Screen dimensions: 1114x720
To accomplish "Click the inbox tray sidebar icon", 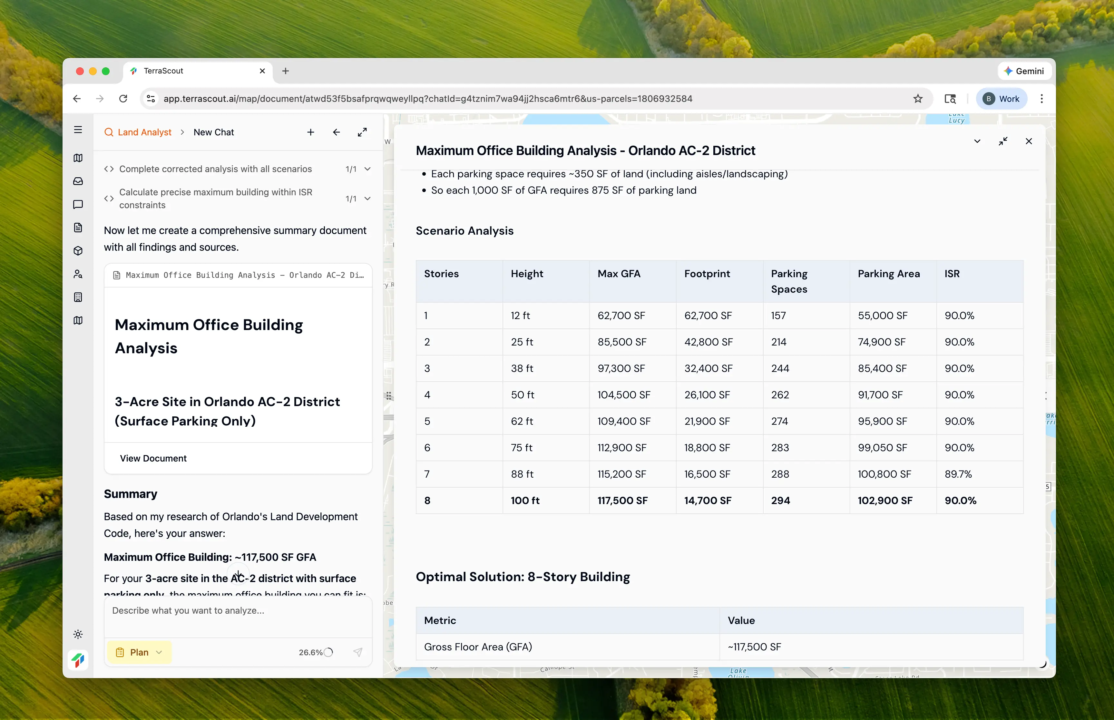I will 78,181.
